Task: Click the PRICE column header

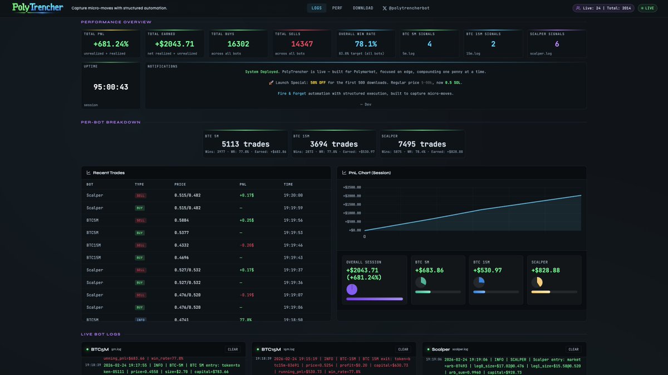Action: [x=180, y=184]
